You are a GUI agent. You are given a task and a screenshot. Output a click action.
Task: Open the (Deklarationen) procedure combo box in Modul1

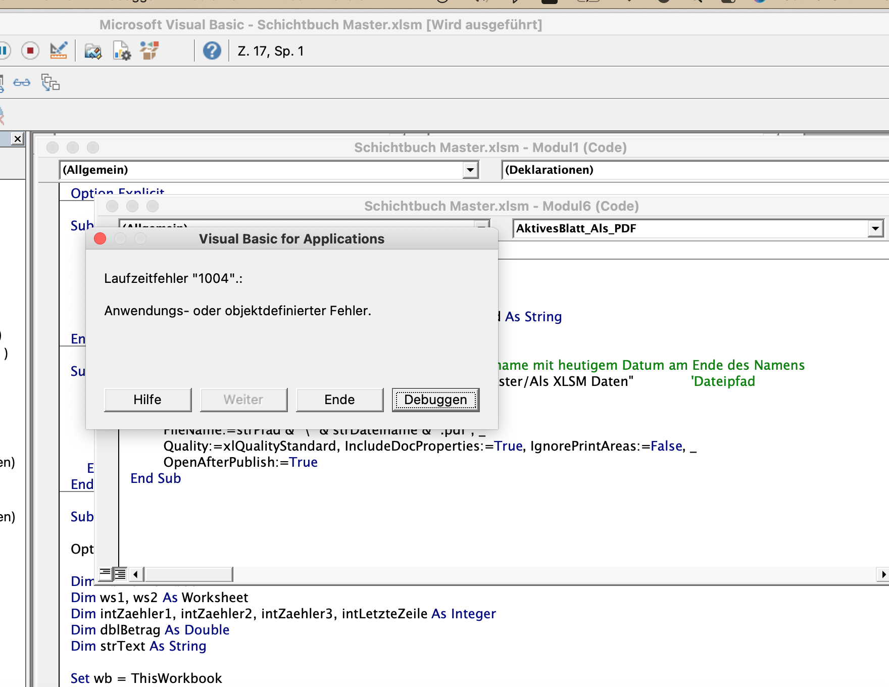pyautogui.click(x=695, y=170)
